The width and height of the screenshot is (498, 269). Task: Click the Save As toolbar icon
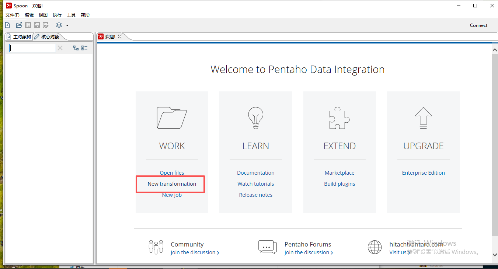coord(46,25)
